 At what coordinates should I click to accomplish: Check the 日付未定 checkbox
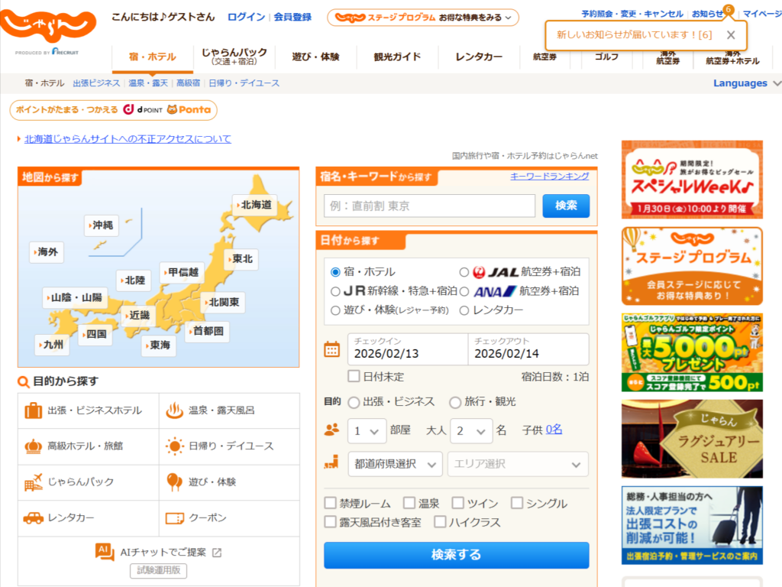(x=354, y=376)
